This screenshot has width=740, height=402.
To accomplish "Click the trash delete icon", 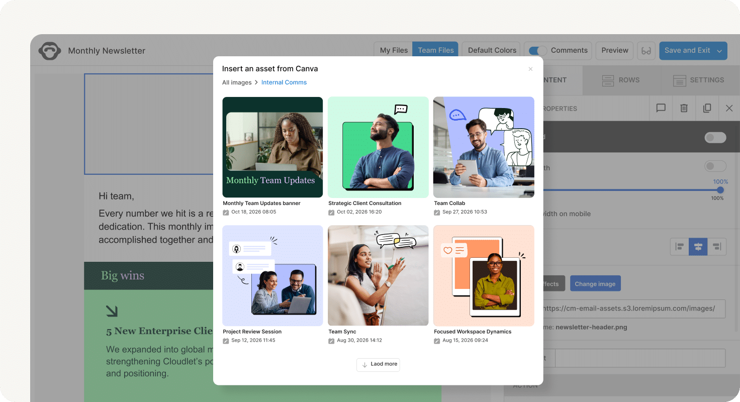I will coord(684,108).
